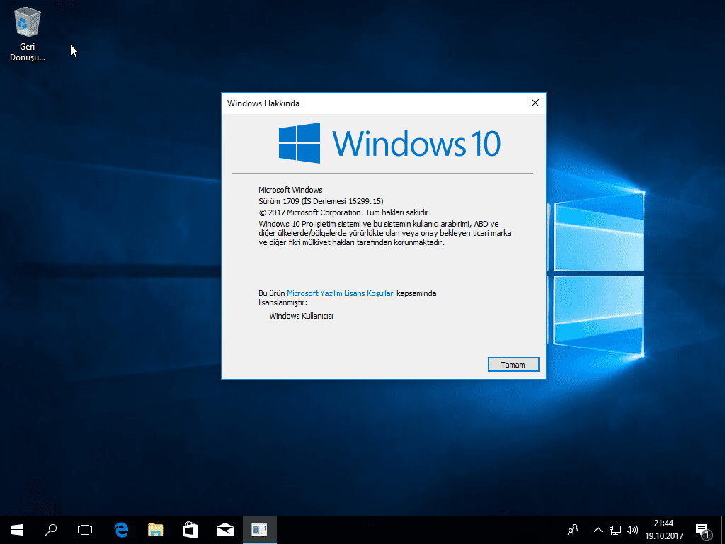Click the Windows 10 logo banner
725x544 pixels.
(389, 143)
